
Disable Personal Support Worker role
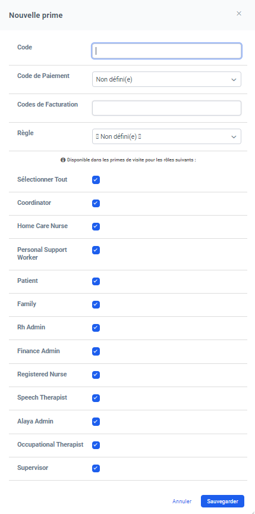[x=96, y=250]
